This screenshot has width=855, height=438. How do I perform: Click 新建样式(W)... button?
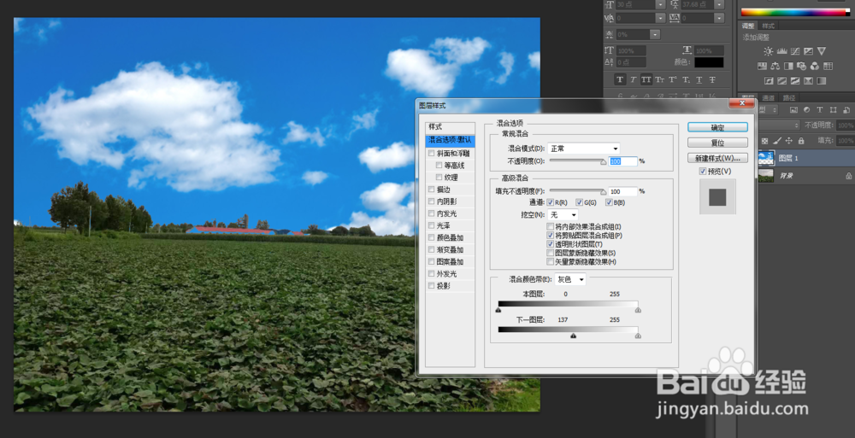(717, 158)
